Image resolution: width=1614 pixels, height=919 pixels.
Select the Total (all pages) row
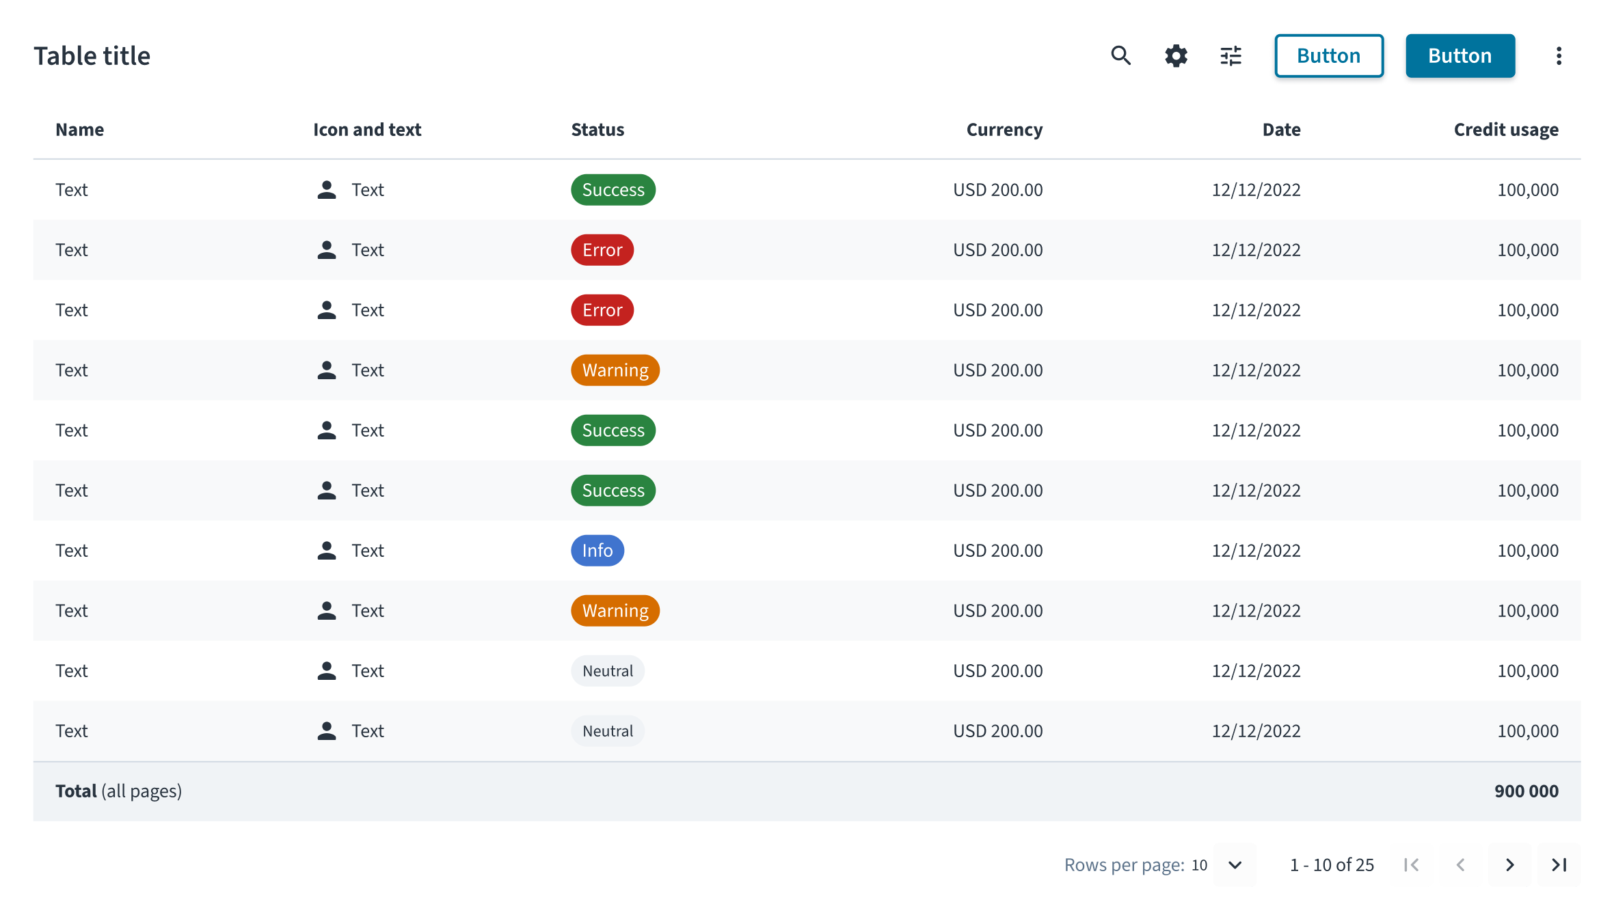coord(807,791)
